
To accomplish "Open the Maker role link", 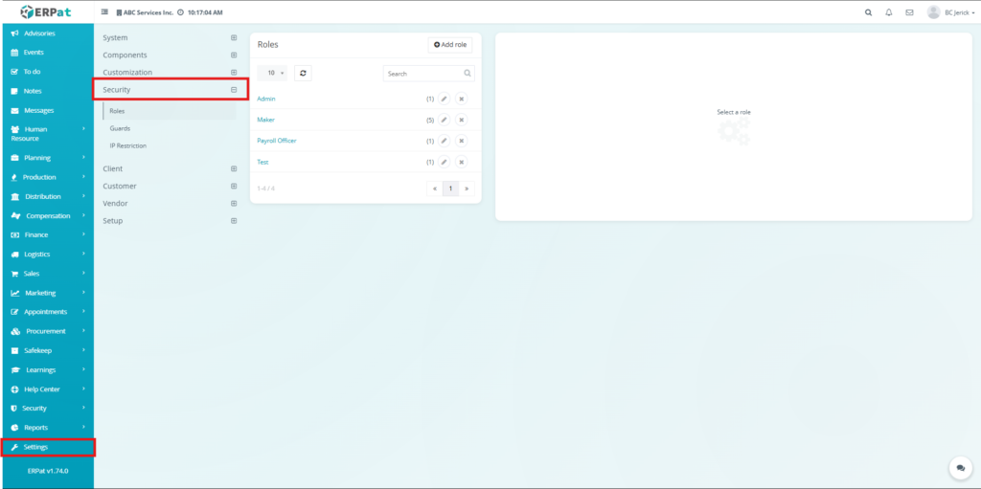I will (x=266, y=120).
